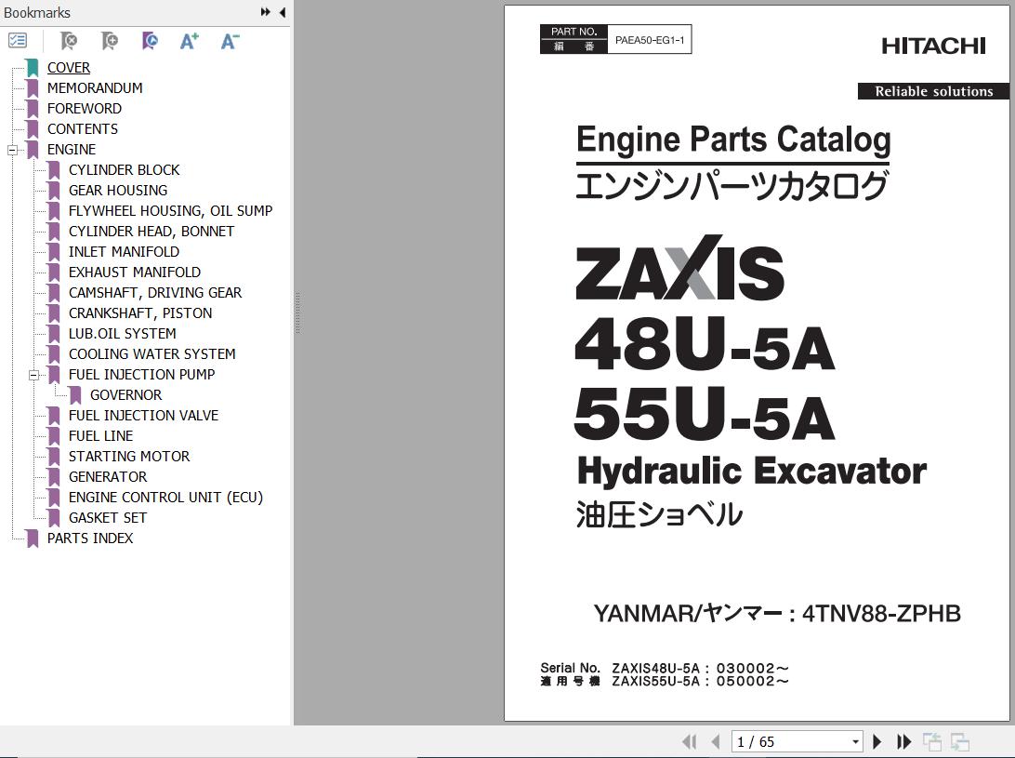Click the Hydraulic Excavator heading

coord(752,472)
